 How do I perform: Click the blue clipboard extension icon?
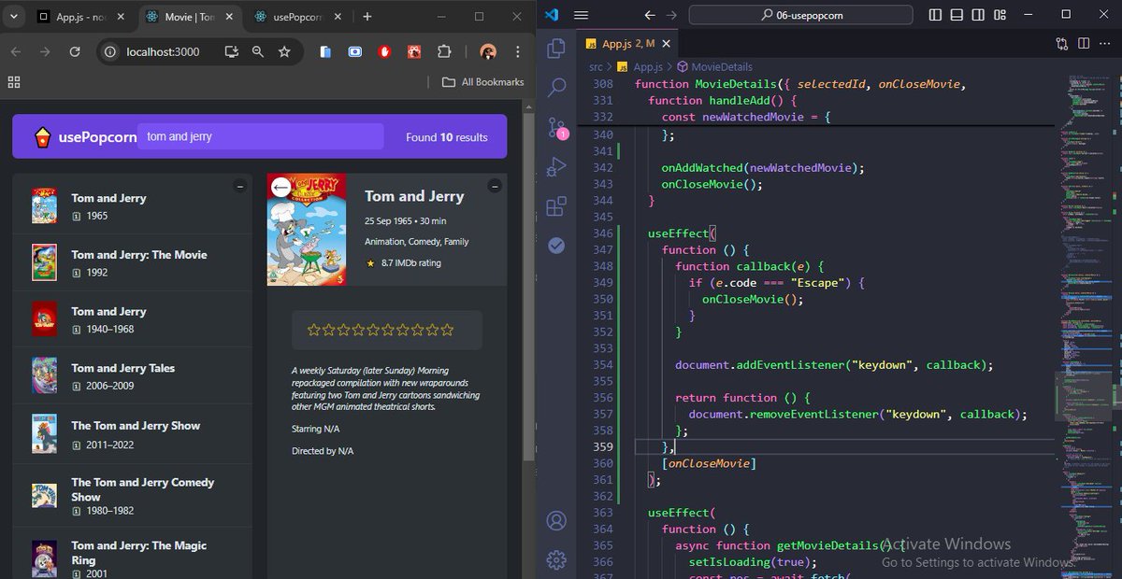pyautogui.click(x=324, y=51)
